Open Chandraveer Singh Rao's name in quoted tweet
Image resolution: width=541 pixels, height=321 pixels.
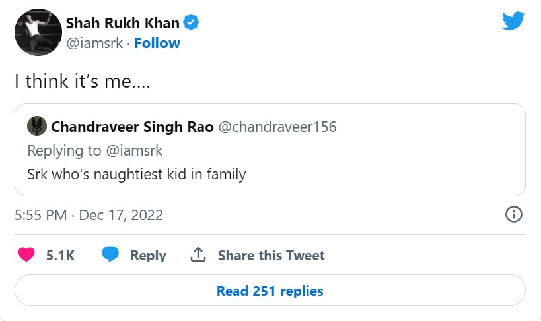[x=132, y=127]
